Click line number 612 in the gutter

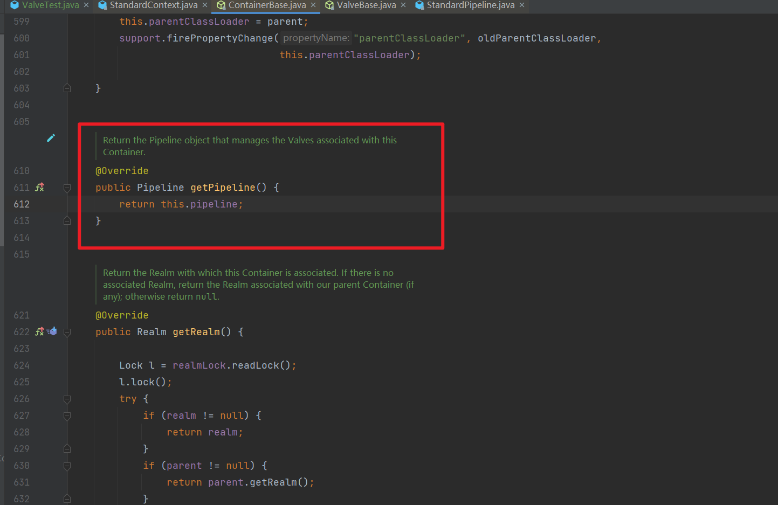(21, 204)
